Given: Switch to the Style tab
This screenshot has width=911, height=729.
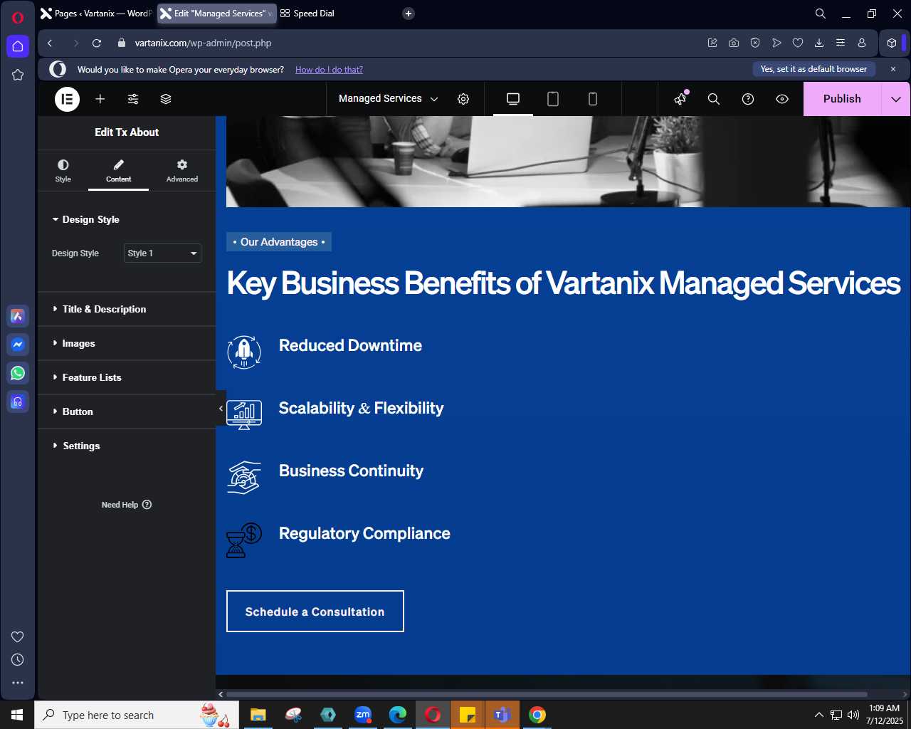Looking at the screenshot, I should (63, 171).
